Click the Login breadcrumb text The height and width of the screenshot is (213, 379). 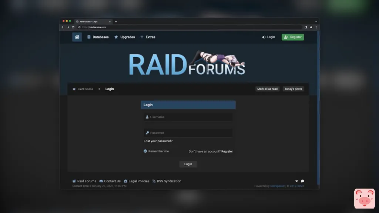click(110, 89)
